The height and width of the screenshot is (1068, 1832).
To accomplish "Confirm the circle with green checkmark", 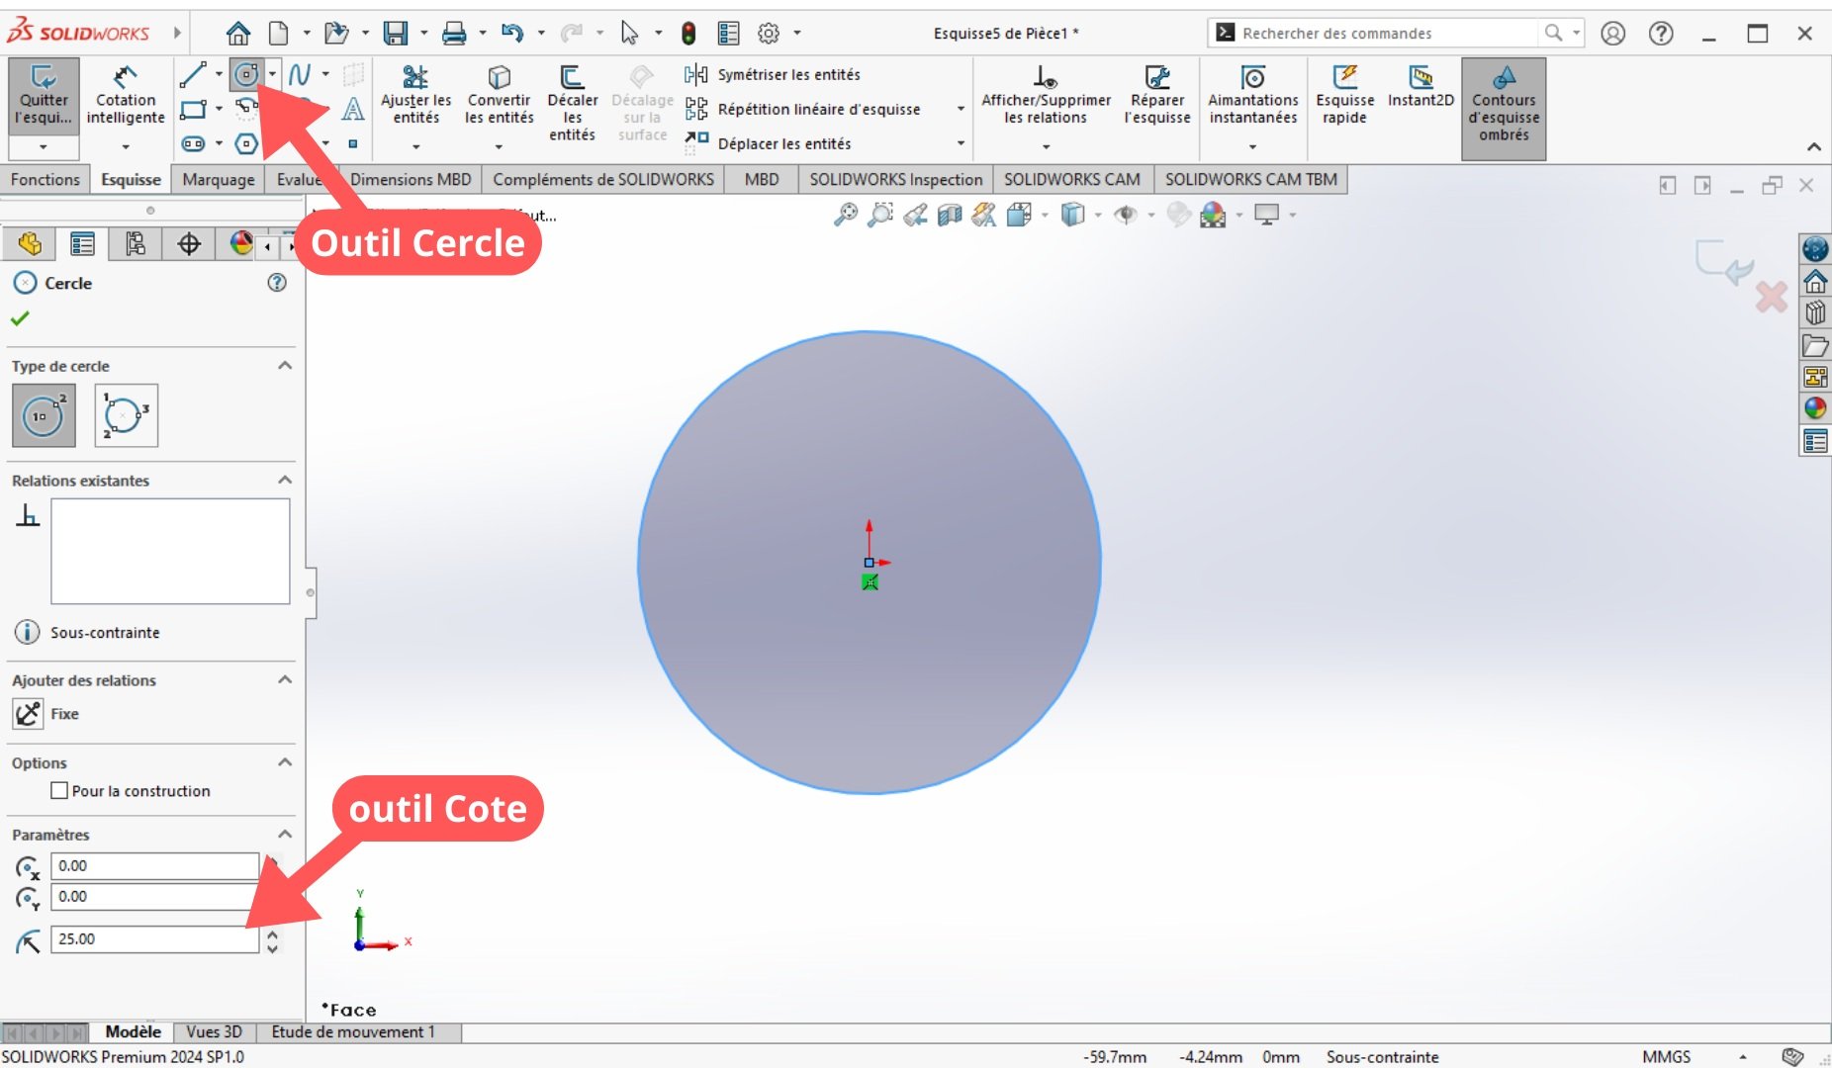I will pos(20,318).
